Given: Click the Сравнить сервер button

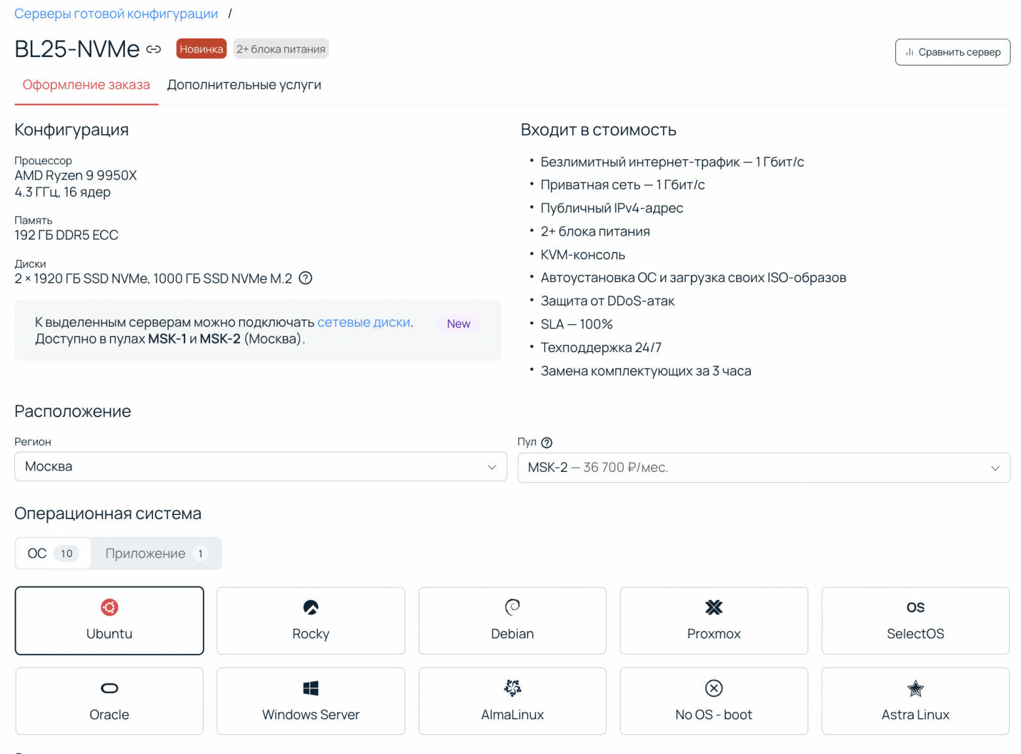Looking at the screenshot, I should click(952, 52).
